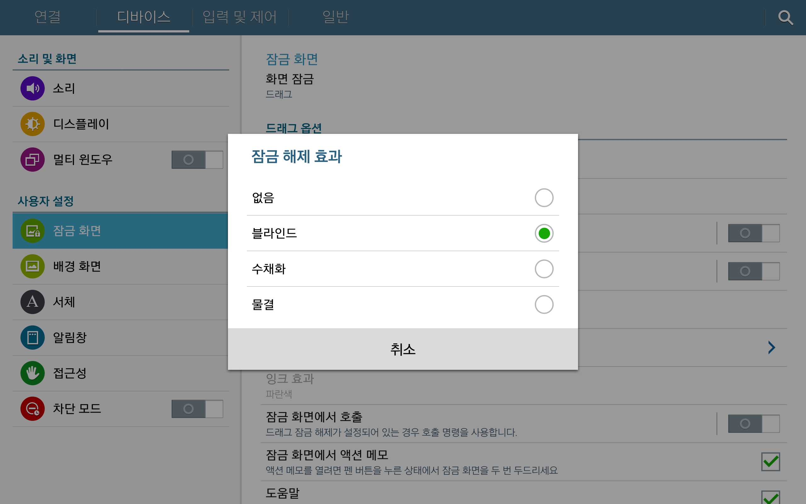Open the 소리 sound settings icon

(x=32, y=88)
